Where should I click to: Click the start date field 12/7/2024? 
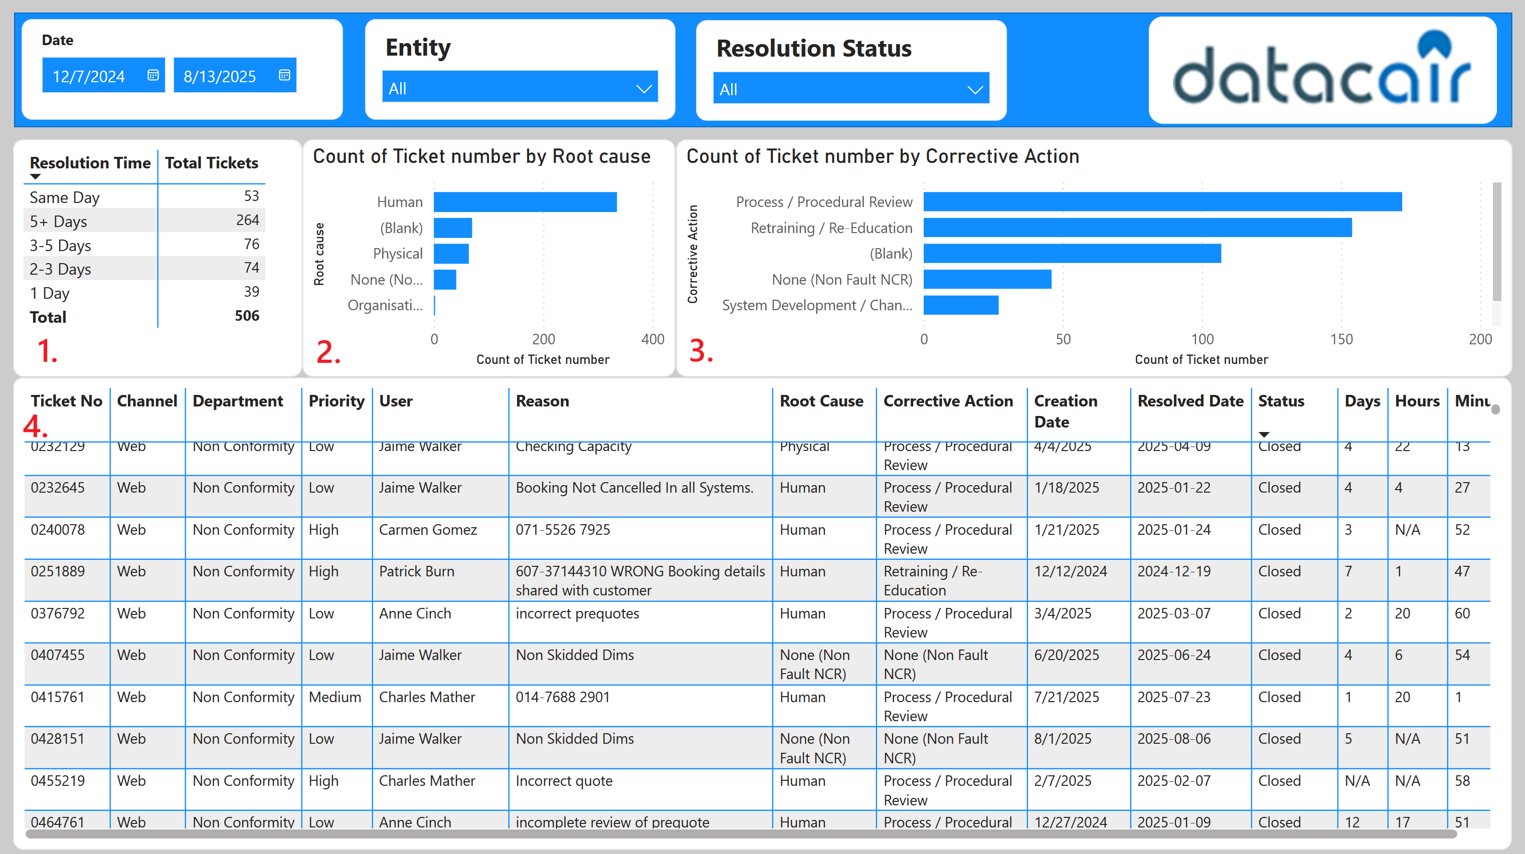click(89, 76)
